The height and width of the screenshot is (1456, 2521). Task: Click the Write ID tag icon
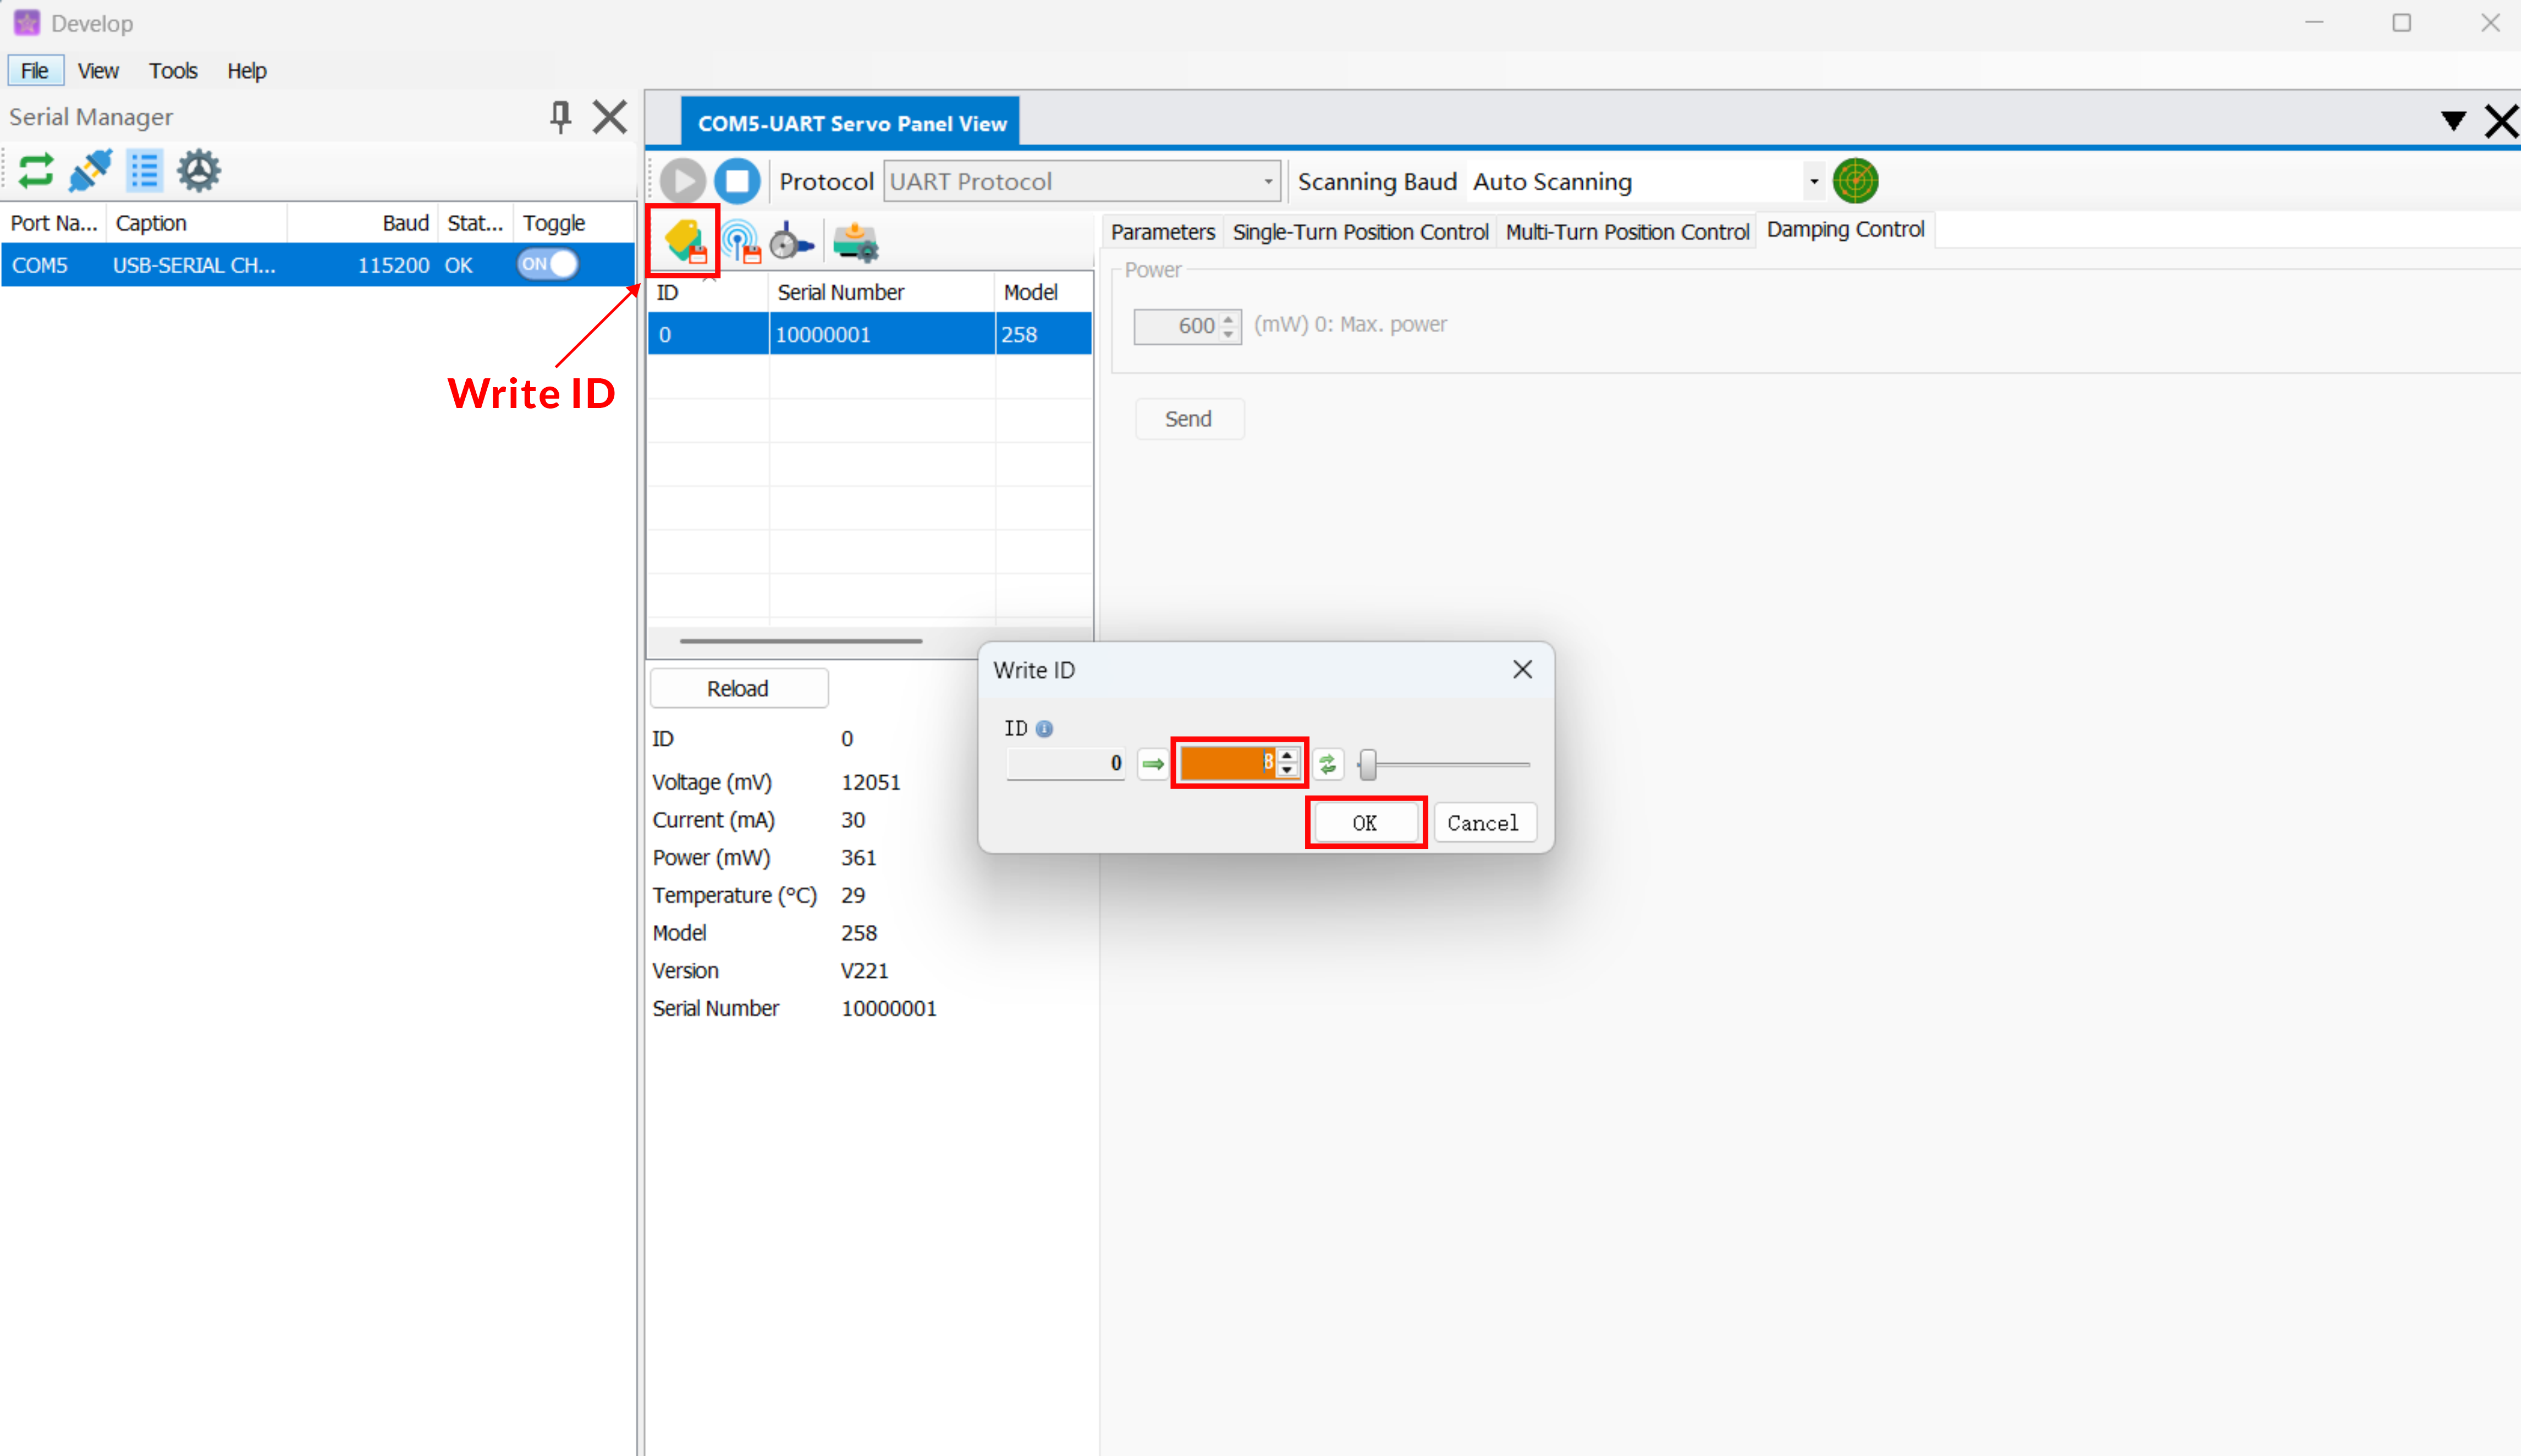[x=684, y=241]
